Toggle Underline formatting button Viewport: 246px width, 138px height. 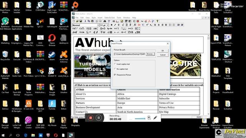(x=119, y=25)
